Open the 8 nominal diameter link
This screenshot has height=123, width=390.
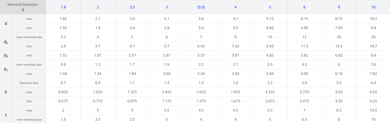(x=339, y=7)
